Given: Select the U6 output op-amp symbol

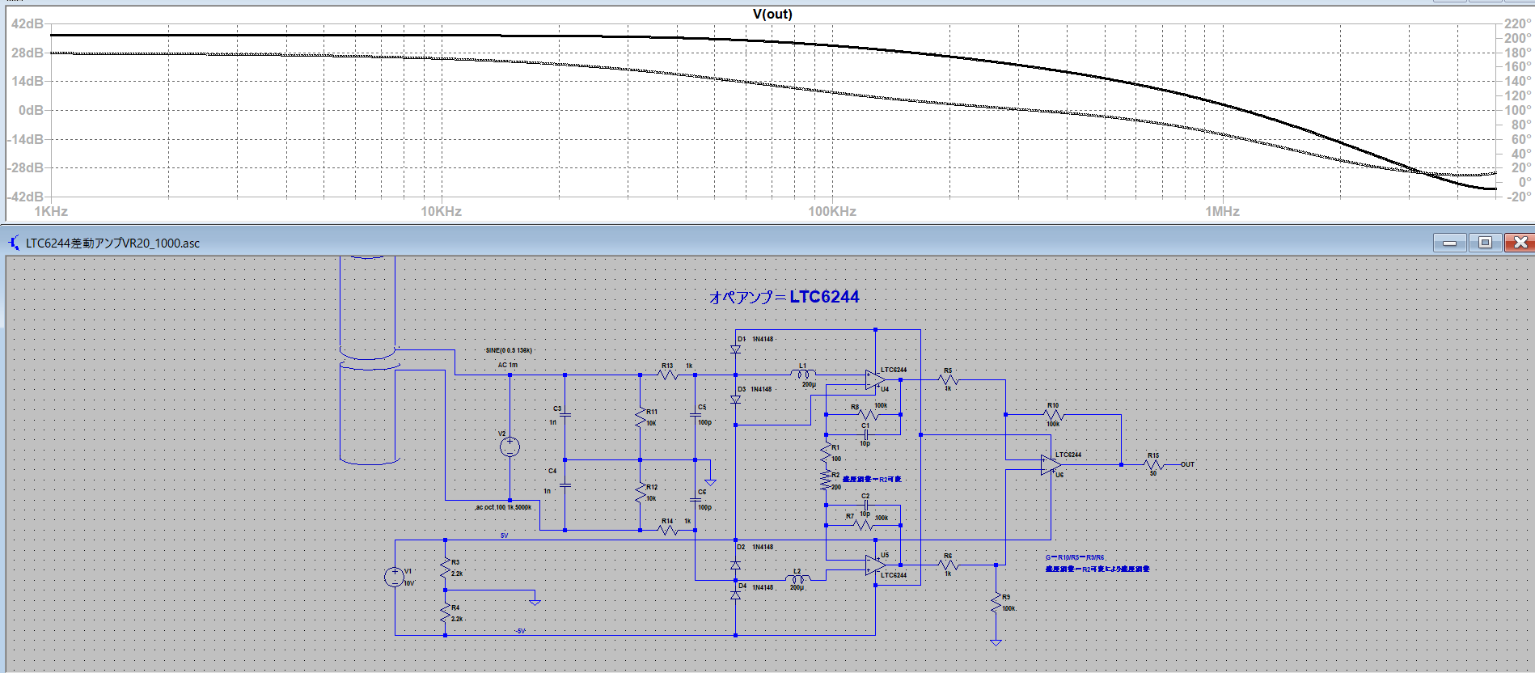Looking at the screenshot, I should [1051, 465].
